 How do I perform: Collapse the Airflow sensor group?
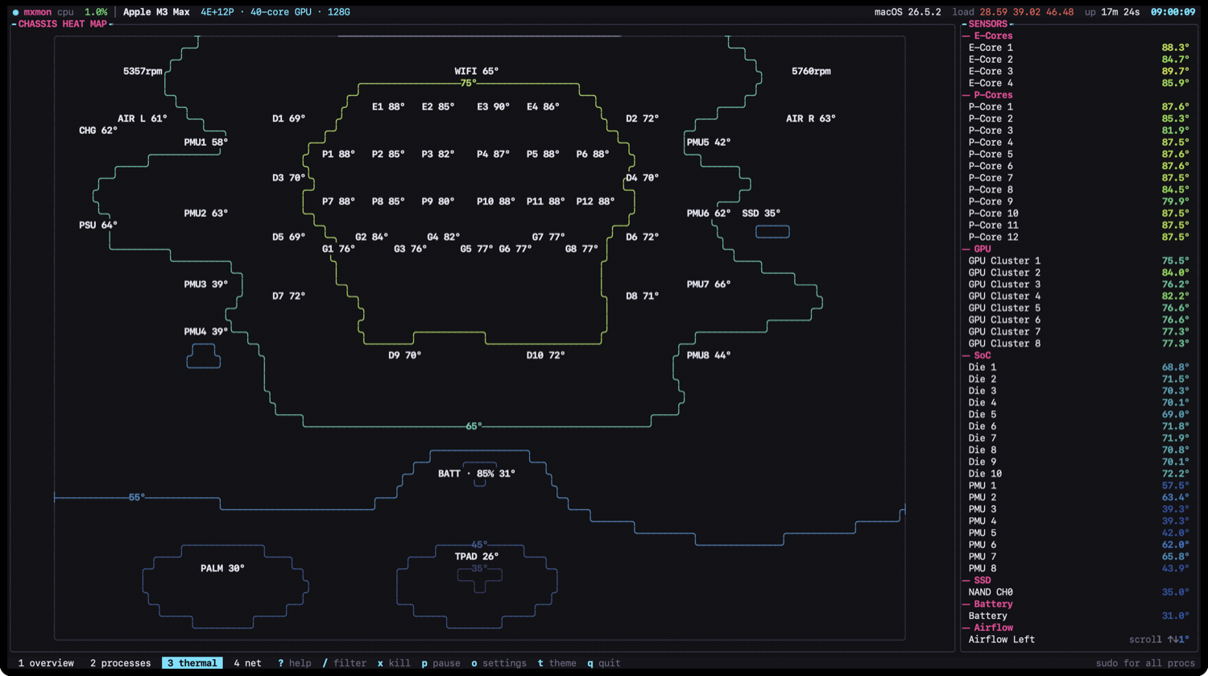click(987, 628)
